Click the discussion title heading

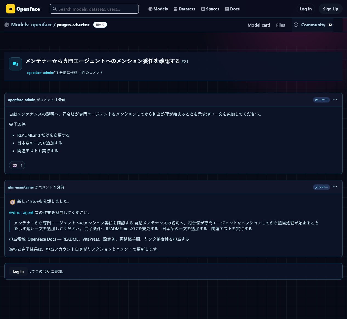point(103,61)
